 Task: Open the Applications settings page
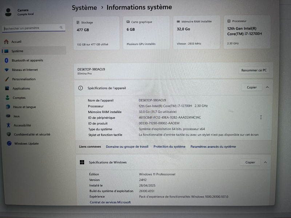(x=35, y=88)
